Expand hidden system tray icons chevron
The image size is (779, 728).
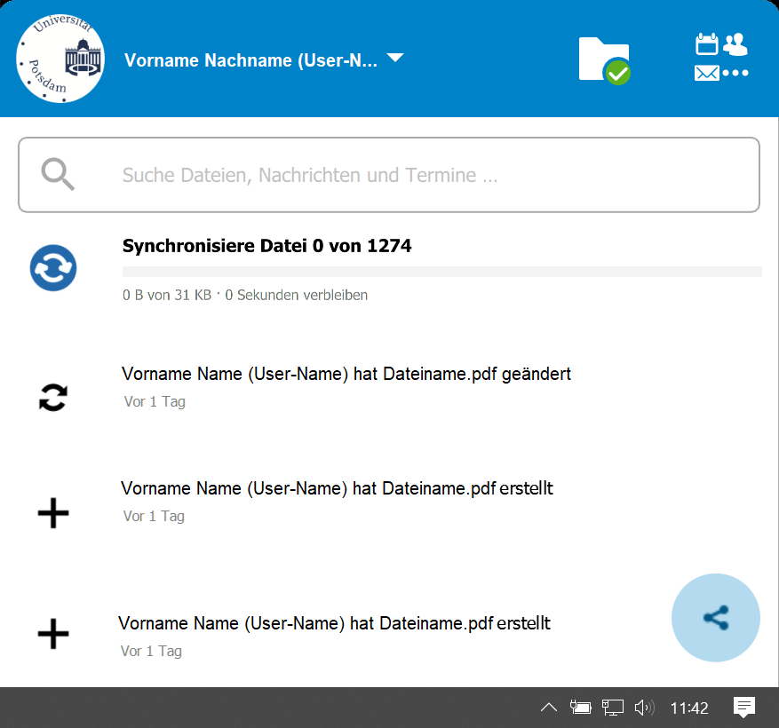549,708
